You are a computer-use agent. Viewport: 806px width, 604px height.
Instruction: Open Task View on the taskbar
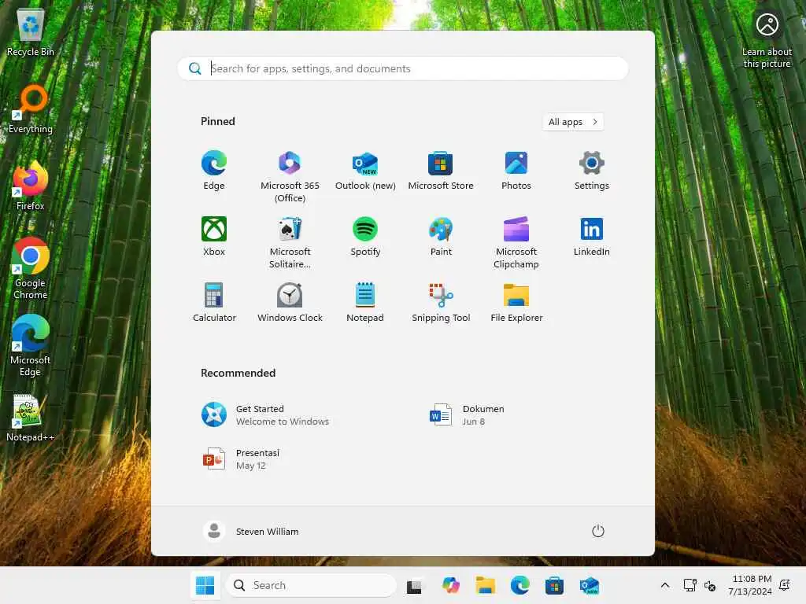click(x=414, y=585)
